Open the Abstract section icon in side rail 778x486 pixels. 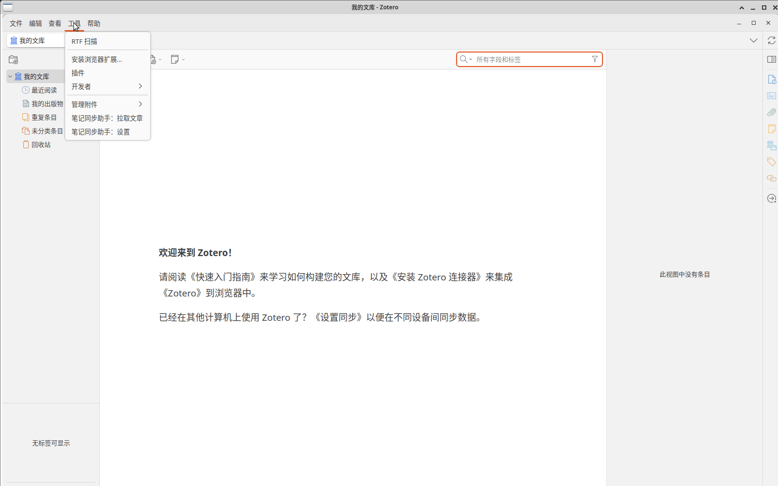click(771, 96)
